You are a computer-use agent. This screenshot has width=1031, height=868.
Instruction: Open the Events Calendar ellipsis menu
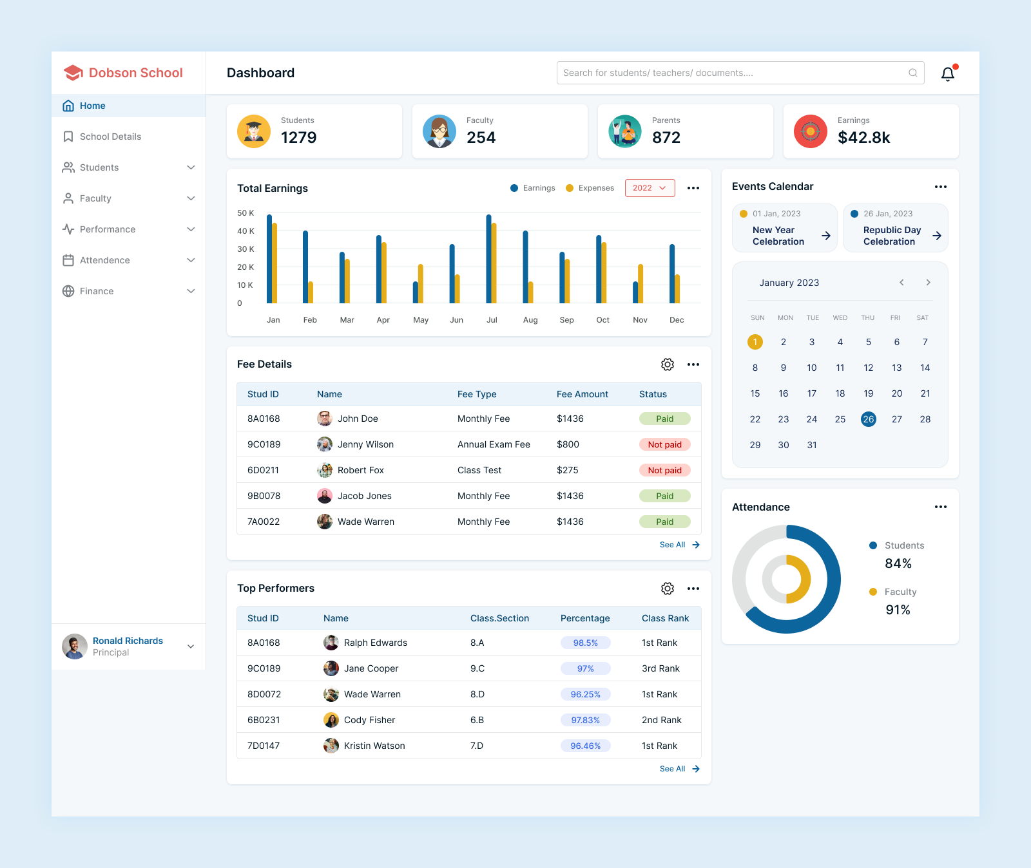[941, 187]
